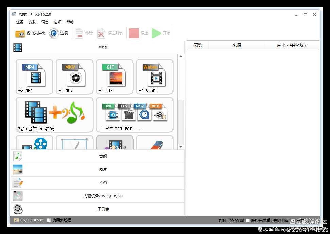
Task: Expand the Toolset (工具集) category
Action: (x=98, y=209)
